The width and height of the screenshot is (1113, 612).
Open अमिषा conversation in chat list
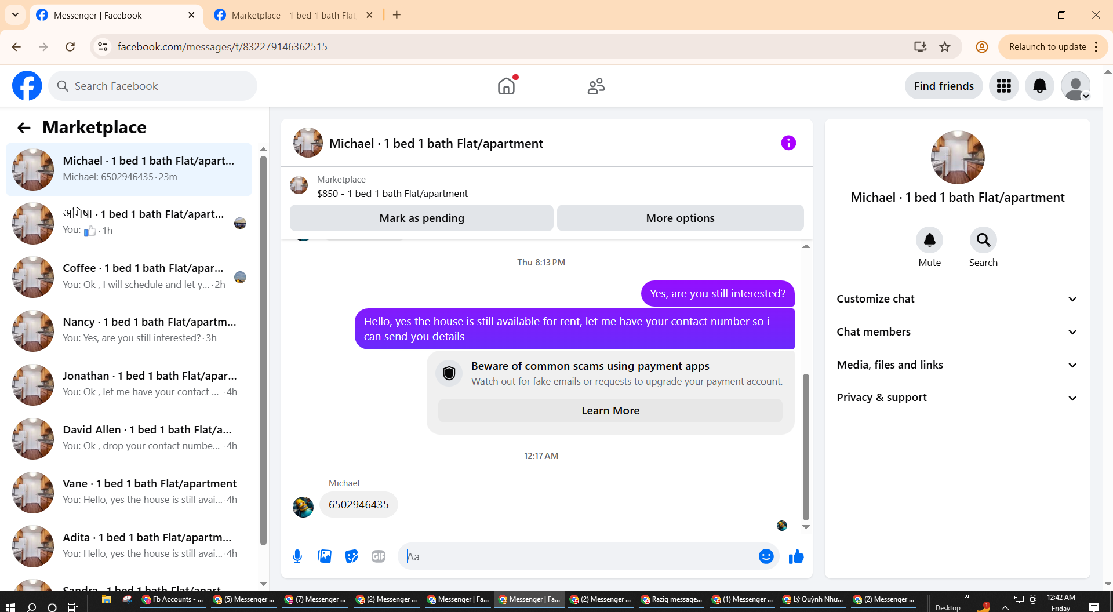coord(129,223)
